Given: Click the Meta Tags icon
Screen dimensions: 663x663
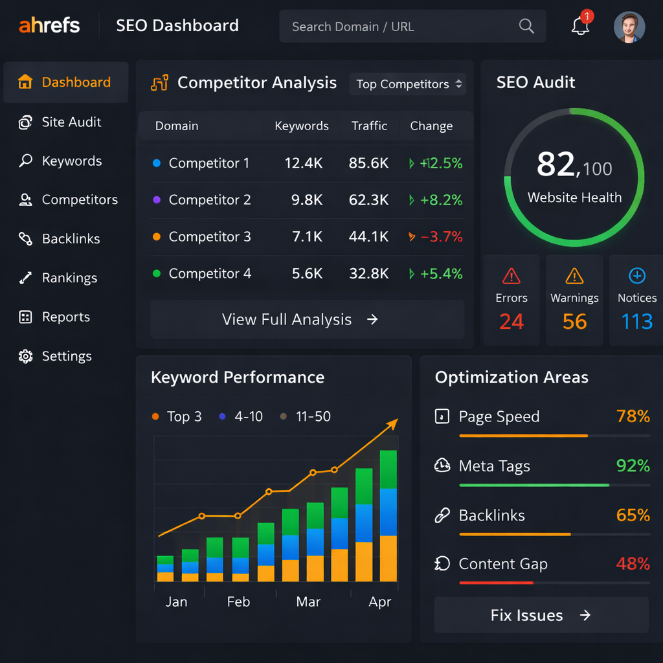Looking at the screenshot, I should (x=442, y=466).
